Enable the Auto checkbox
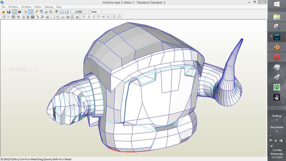 90,12
